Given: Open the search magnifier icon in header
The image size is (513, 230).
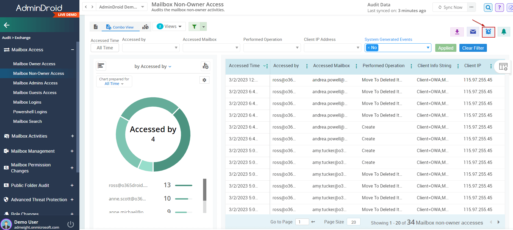Looking at the screenshot, I should click(488, 8).
